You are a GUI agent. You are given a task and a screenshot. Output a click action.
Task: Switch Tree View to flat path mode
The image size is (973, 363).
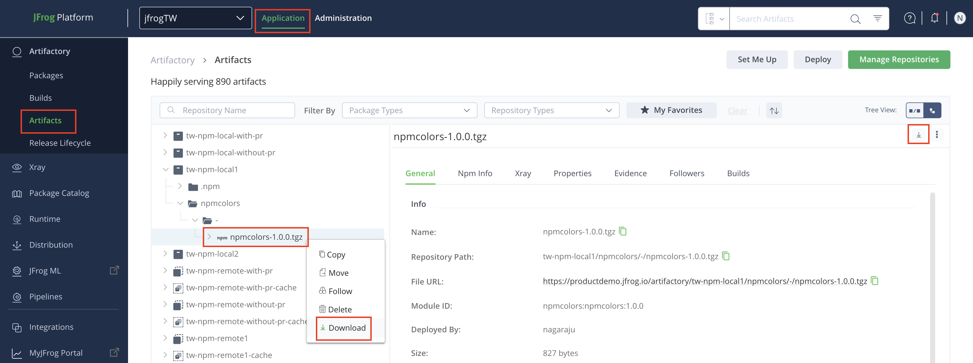(914, 110)
